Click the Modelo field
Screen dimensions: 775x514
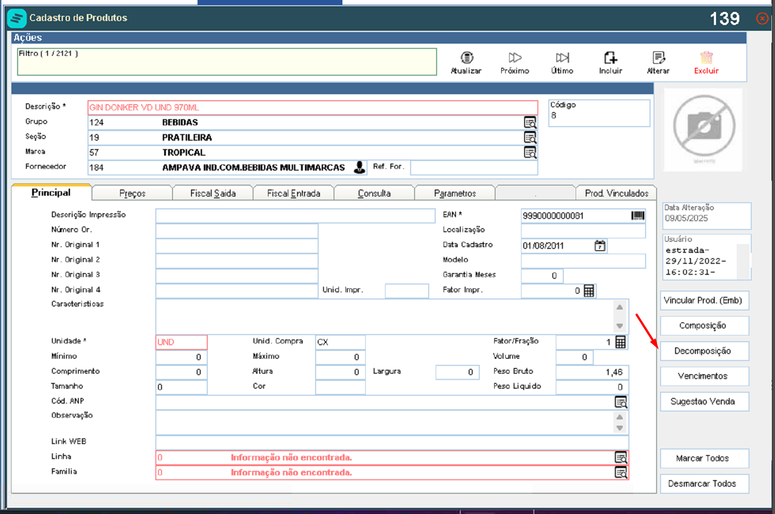click(x=583, y=261)
